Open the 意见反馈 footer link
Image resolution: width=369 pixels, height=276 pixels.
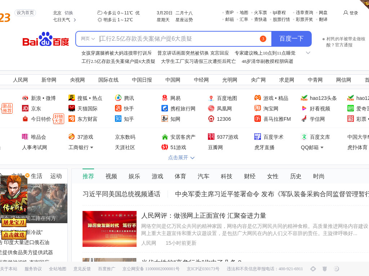coord(82,269)
